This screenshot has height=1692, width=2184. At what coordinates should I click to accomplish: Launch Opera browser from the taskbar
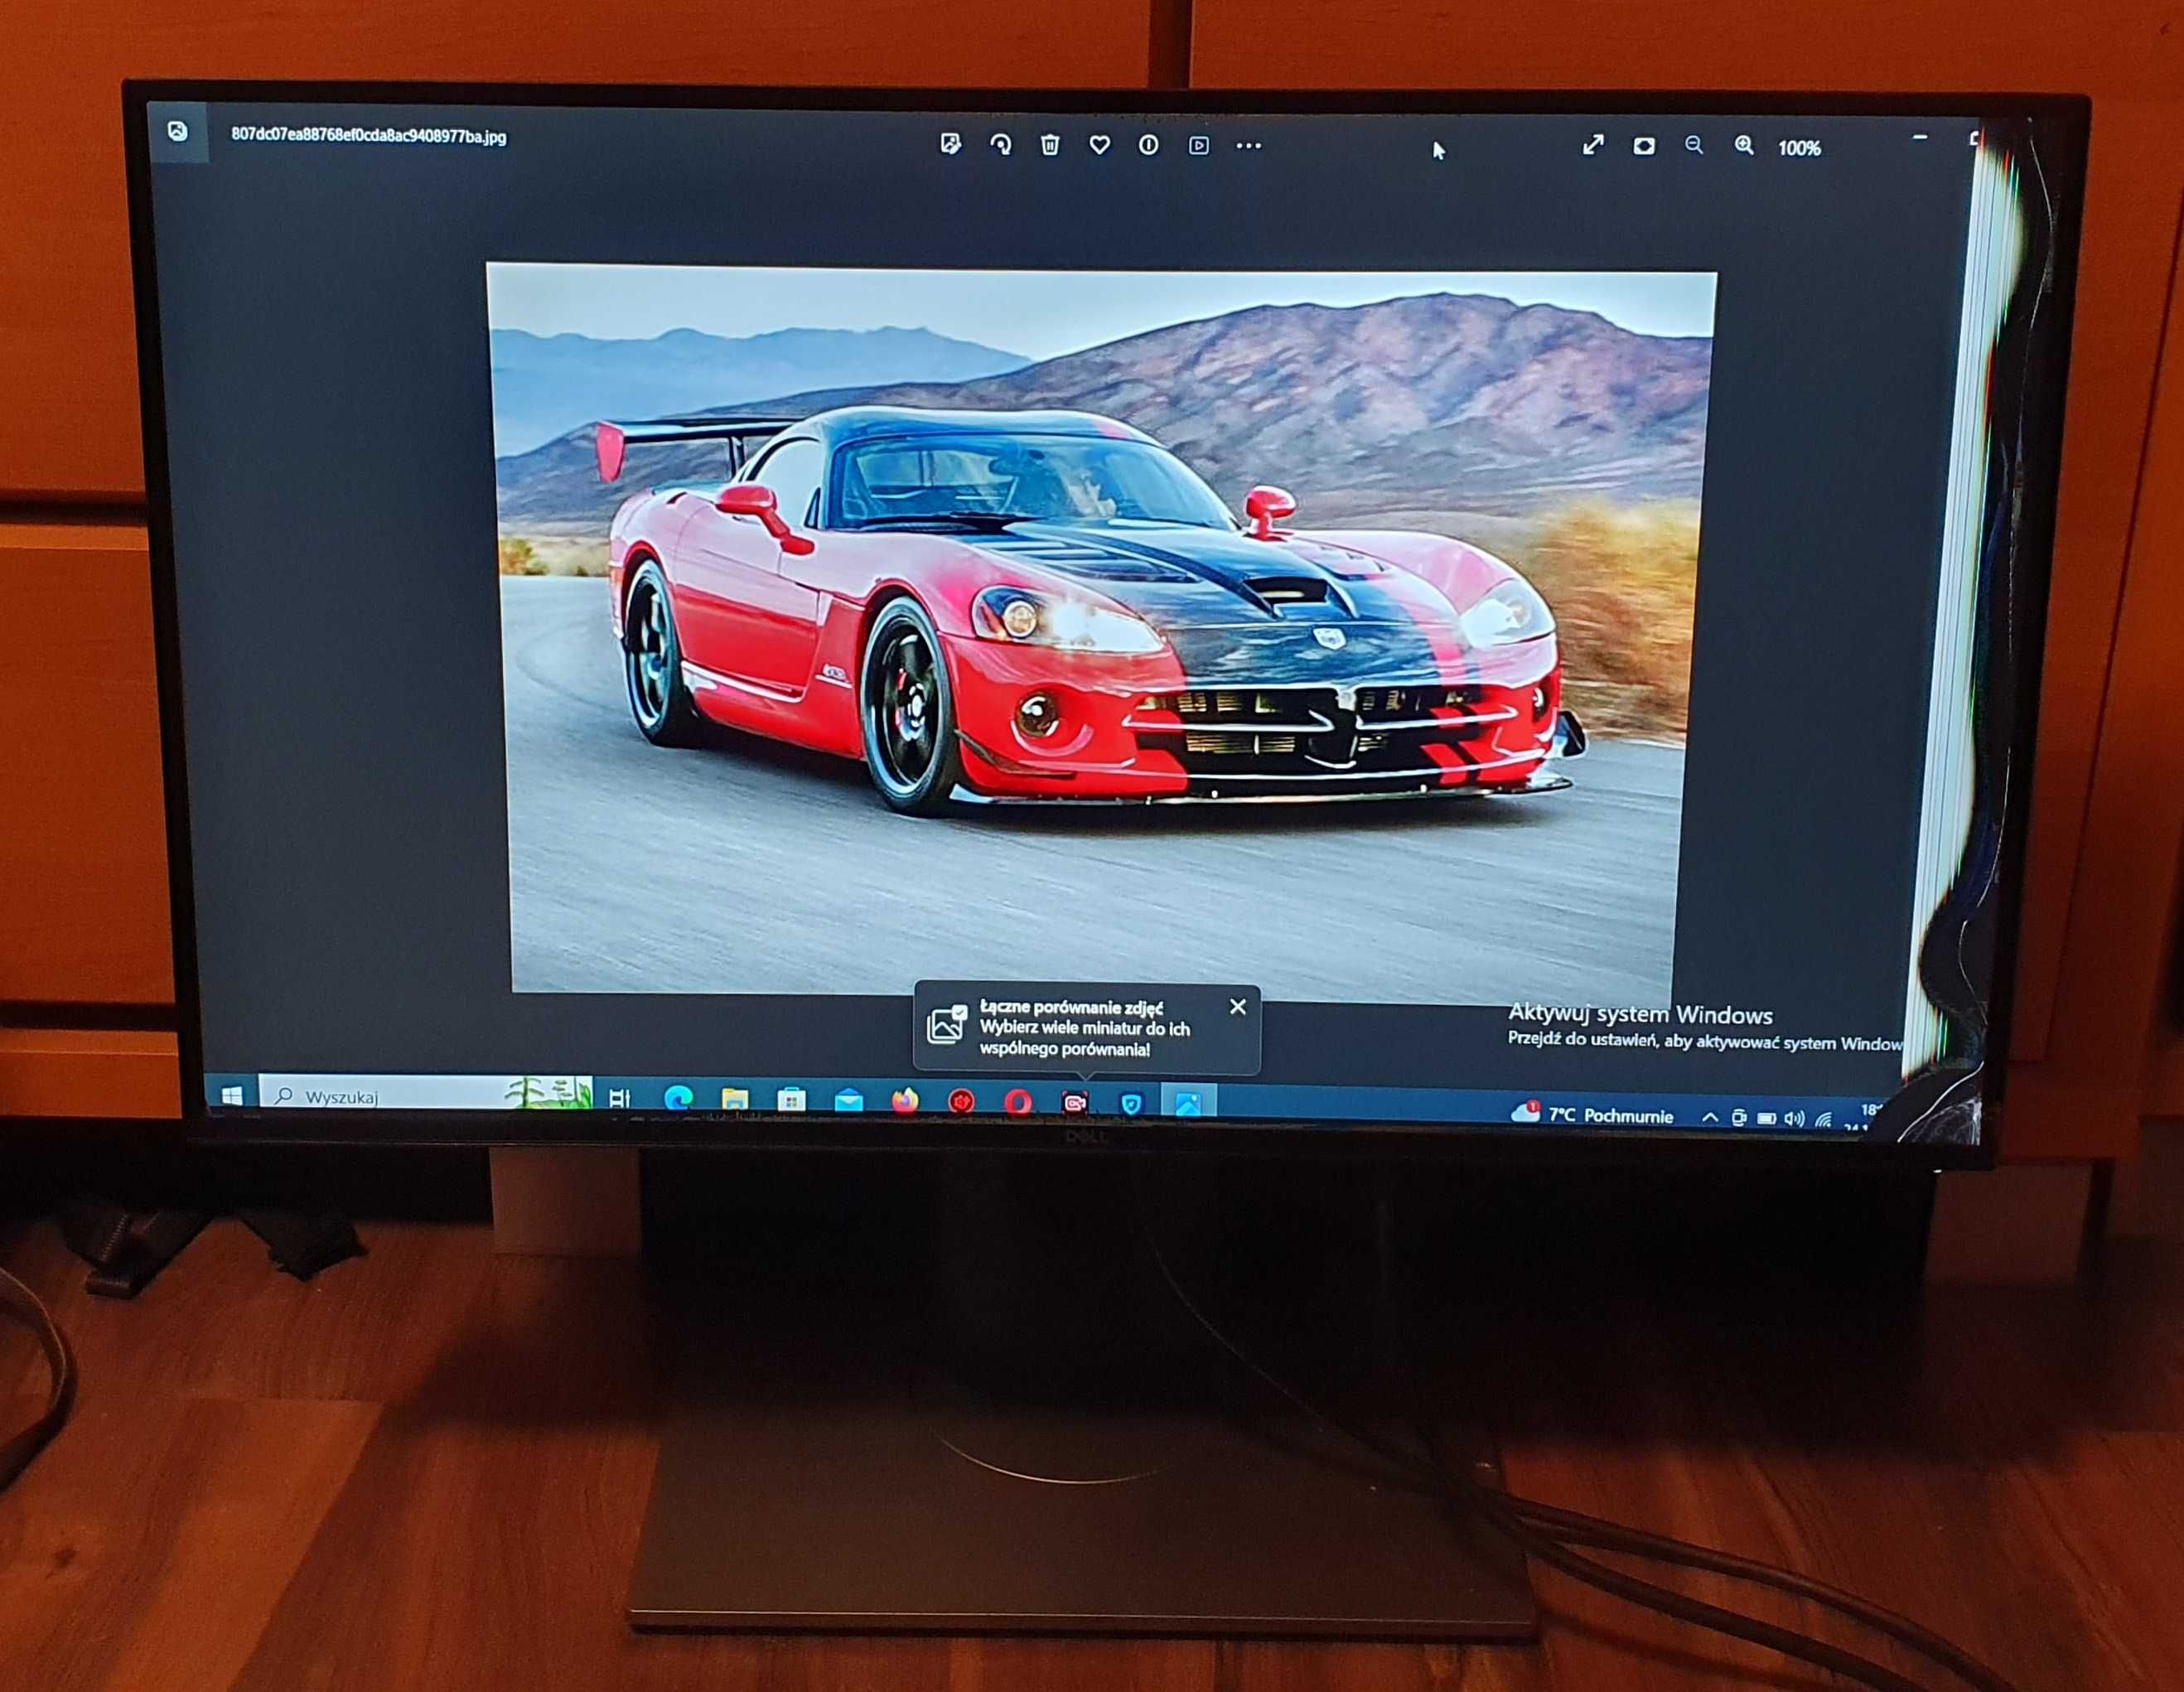[1018, 1103]
